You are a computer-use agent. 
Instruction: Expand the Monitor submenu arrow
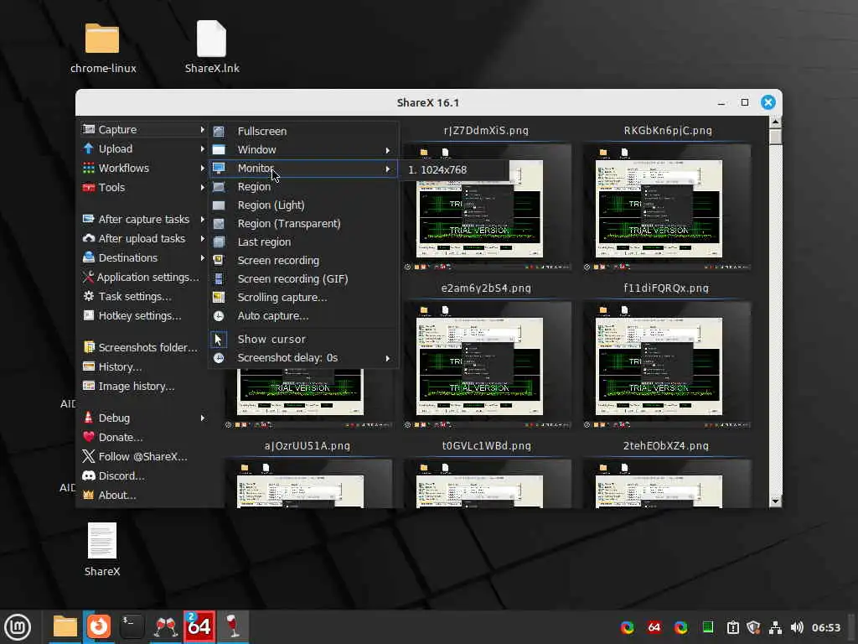tap(387, 169)
